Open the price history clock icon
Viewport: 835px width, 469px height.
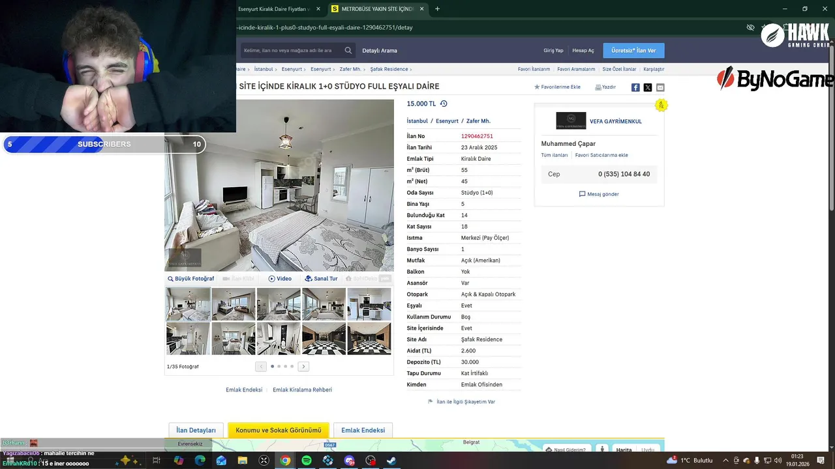[444, 104]
